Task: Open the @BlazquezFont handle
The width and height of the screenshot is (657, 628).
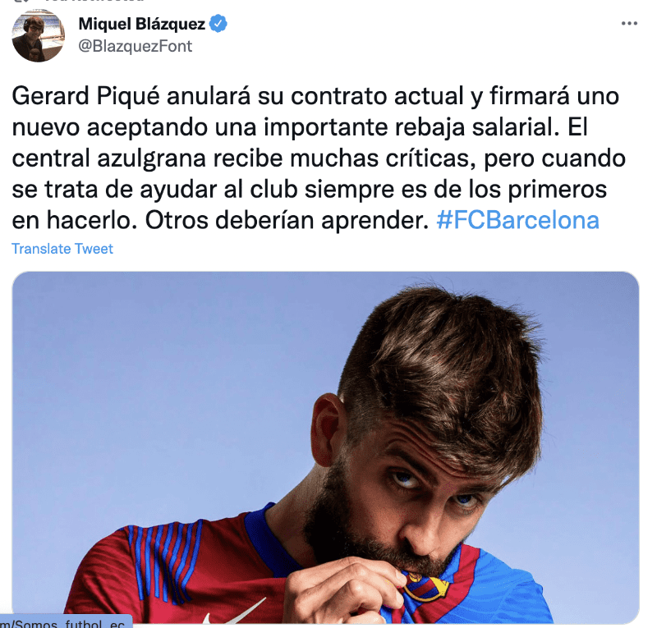Action: pos(135,46)
